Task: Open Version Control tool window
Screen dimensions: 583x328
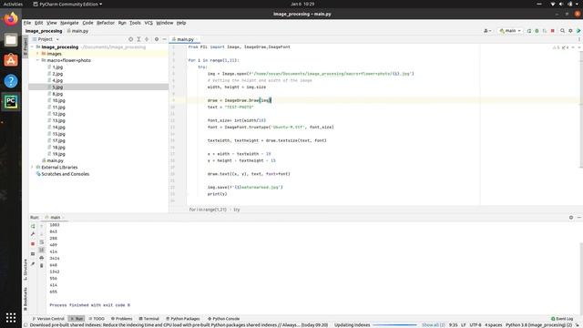Action: [x=48, y=319]
